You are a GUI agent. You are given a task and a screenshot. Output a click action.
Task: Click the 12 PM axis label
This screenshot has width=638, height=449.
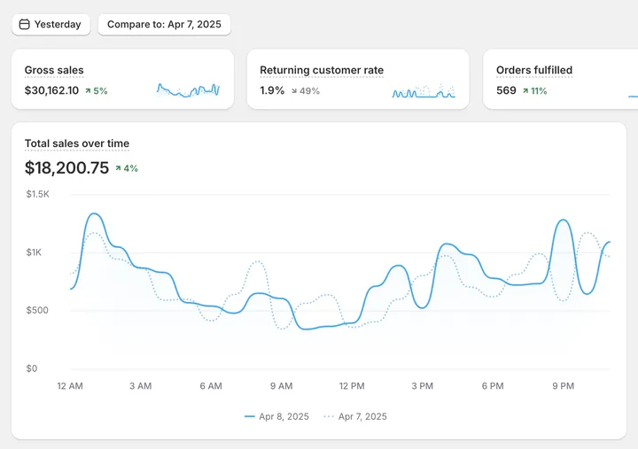[352, 386]
